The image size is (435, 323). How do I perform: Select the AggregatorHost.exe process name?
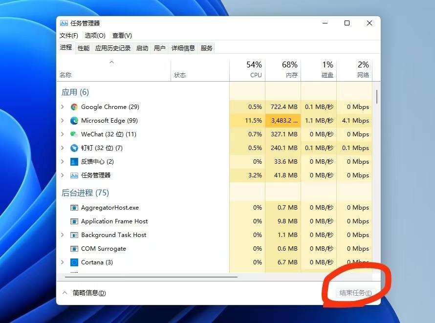110,208
